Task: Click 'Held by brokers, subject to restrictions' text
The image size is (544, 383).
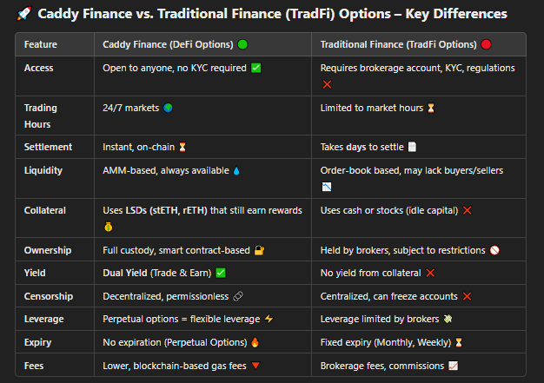Action: pyautogui.click(x=403, y=250)
